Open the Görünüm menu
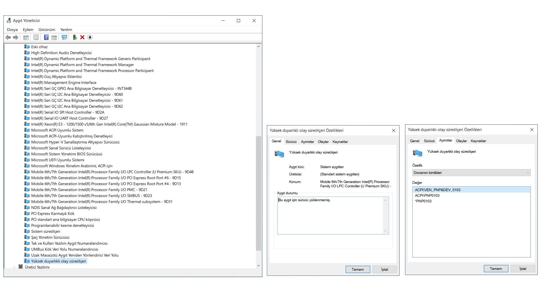 pos(47,30)
